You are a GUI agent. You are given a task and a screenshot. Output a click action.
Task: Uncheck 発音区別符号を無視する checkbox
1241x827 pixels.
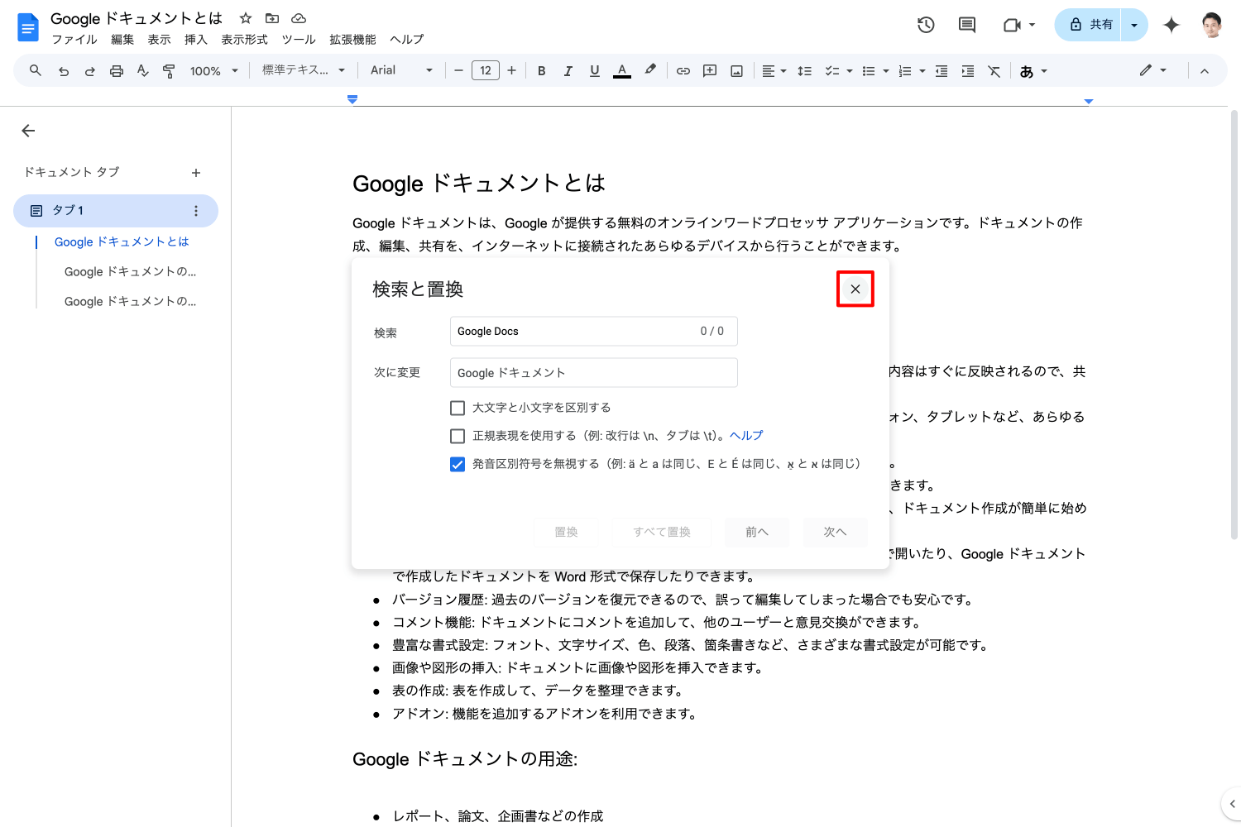(x=458, y=464)
